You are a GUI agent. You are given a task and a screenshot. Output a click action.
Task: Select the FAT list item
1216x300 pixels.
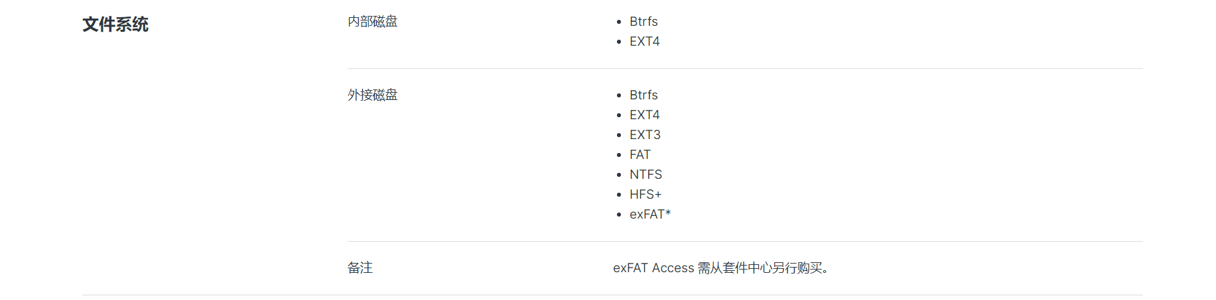coord(640,155)
